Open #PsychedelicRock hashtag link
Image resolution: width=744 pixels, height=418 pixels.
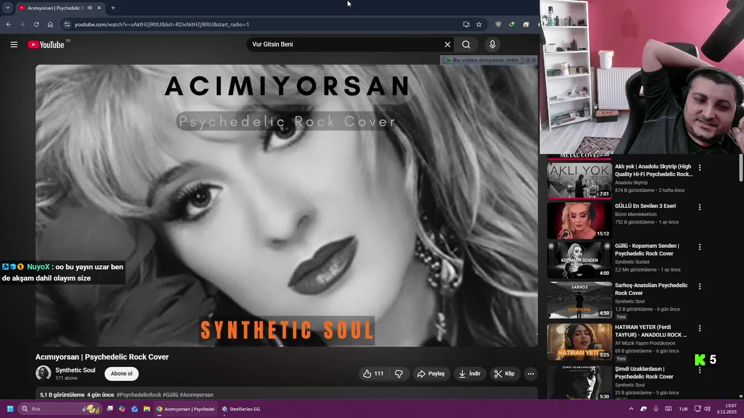click(139, 395)
